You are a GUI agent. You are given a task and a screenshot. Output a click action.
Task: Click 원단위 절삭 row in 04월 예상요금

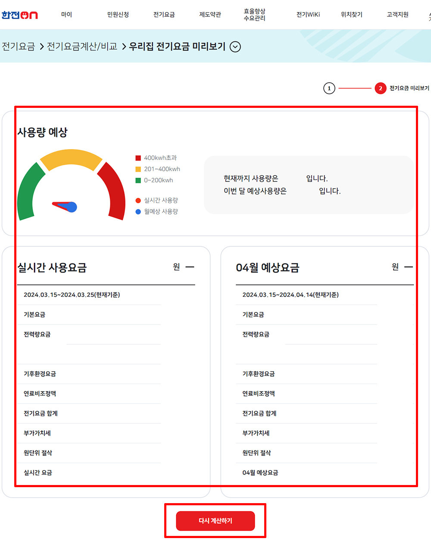pos(306,453)
